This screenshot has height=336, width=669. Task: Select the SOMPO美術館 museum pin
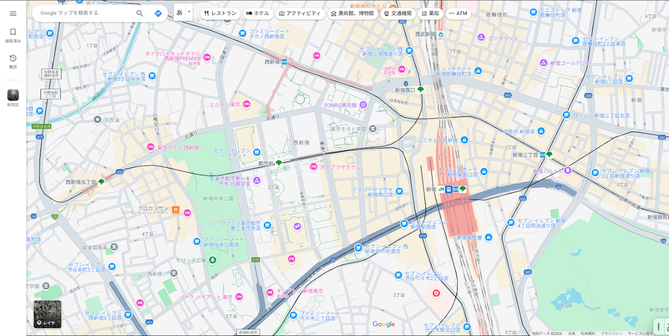point(363,105)
